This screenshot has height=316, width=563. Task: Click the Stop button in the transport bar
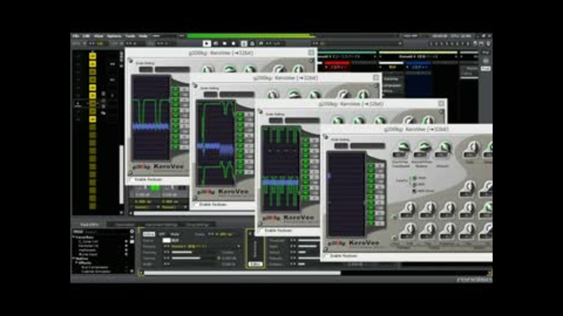pos(225,43)
